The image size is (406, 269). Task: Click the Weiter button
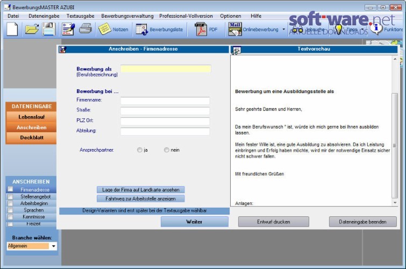tap(195, 222)
